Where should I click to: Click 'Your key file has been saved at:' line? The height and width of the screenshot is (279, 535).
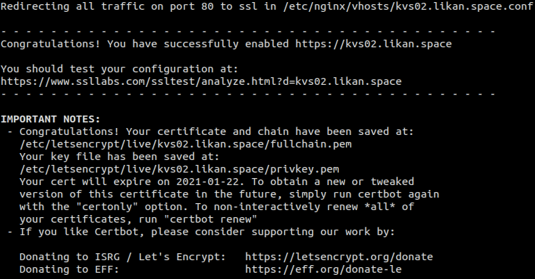pyautogui.click(x=119, y=157)
